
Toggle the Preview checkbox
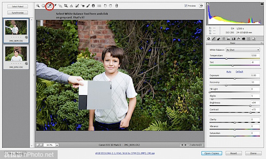tap(186, 6)
